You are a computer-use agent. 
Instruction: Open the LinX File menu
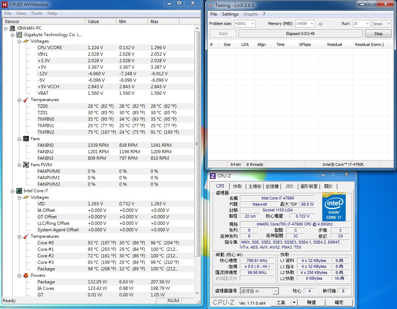point(213,14)
